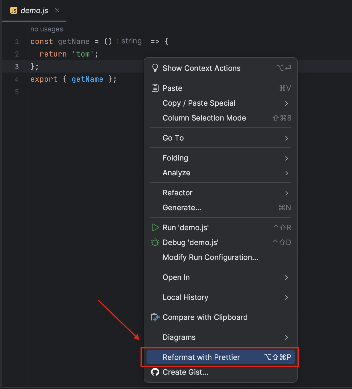
Task: Expand the Open In submenu arrow
Action: tap(286, 277)
